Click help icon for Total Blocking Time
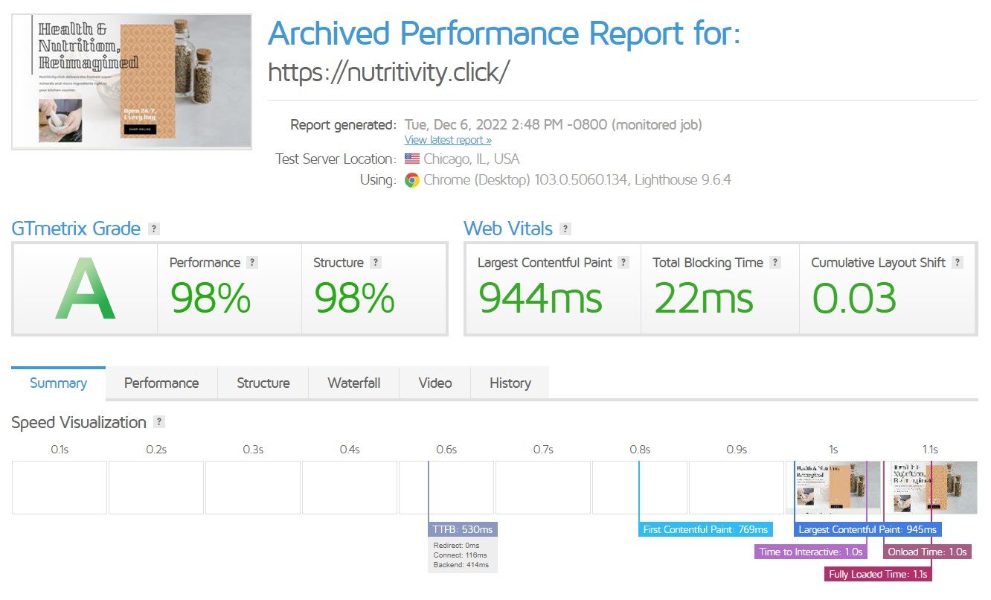Viewport: 991px width, 600px height. click(775, 263)
